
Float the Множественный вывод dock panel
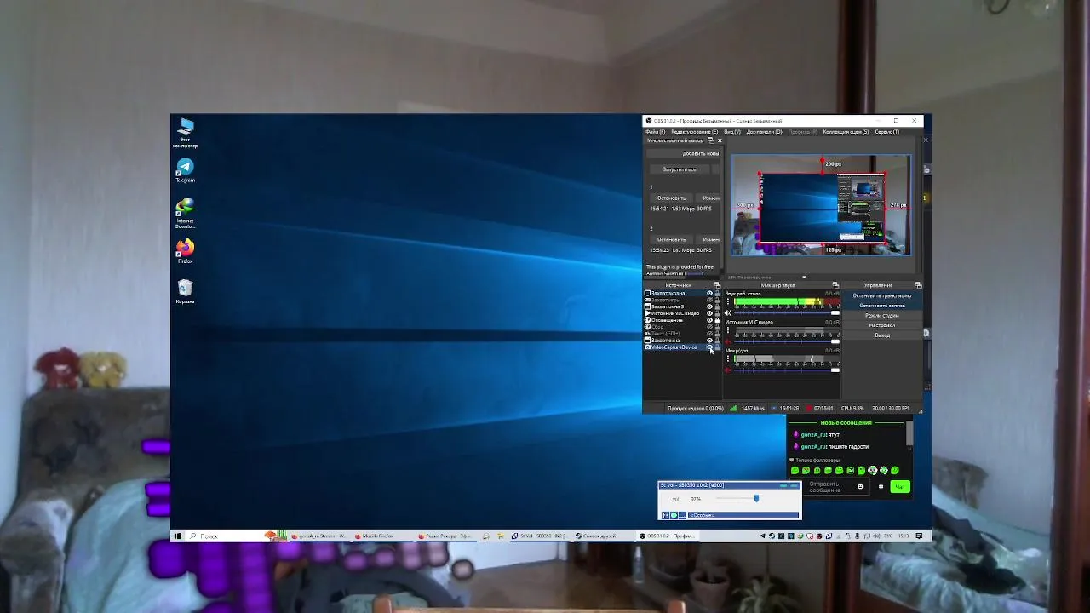[x=711, y=140]
